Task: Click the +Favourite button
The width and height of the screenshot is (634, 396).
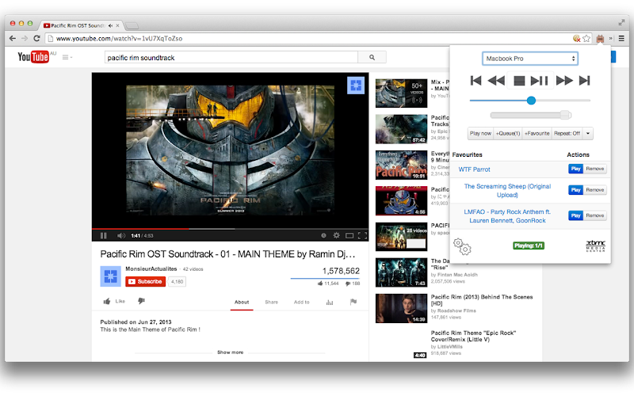Action: [537, 133]
